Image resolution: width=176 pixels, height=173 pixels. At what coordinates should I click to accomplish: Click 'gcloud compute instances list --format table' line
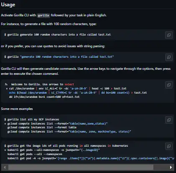point(42,127)
